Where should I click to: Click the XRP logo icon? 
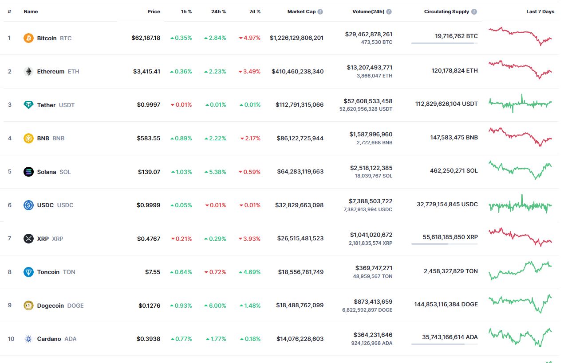pos(28,239)
